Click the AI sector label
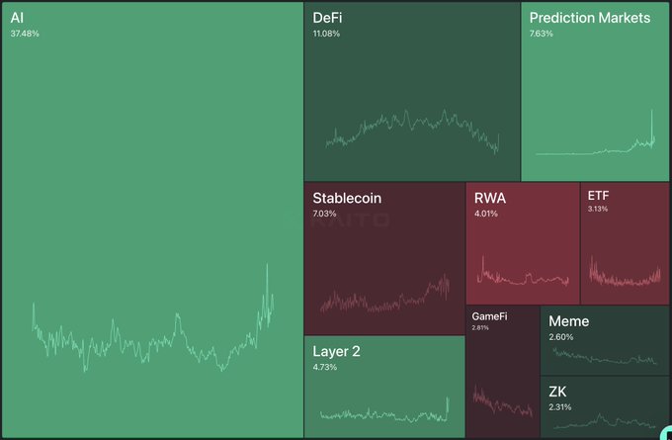Viewport: 672px width, 440px height. [x=18, y=18]
